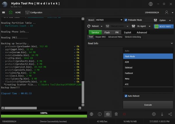Click the '16 MB/16 MB' status entry
The height and width of the screenshot is (124, 175).
tap(130, 121)
